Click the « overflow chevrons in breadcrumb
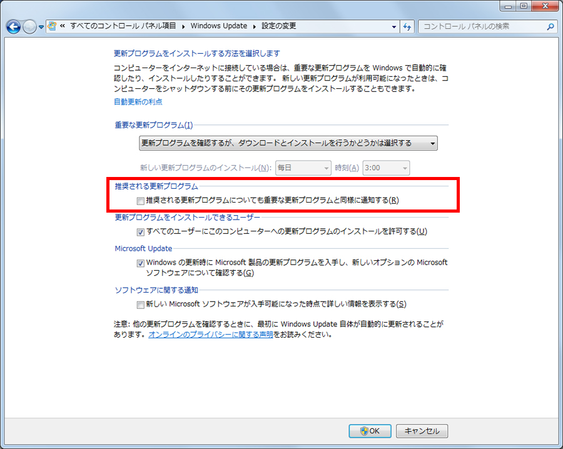Viewport: 563px width, 449px height. pyautogui.click(x=63, y=26)
